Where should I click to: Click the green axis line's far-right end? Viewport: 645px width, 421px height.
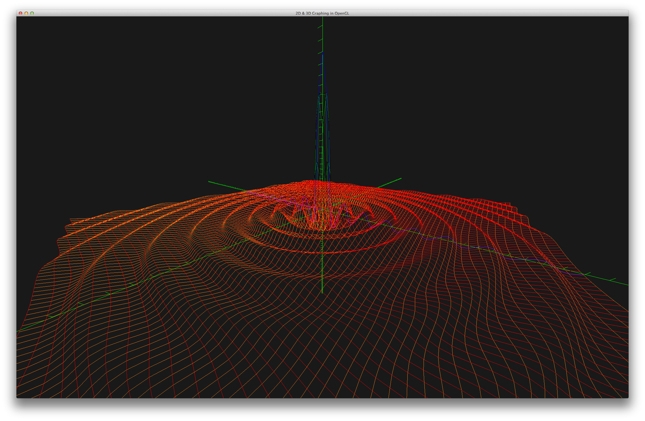coord(627,285)
